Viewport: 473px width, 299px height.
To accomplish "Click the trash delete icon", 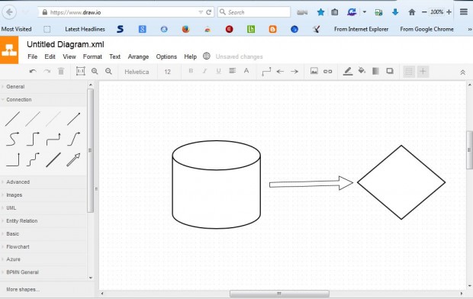I will tap(61, 71).
